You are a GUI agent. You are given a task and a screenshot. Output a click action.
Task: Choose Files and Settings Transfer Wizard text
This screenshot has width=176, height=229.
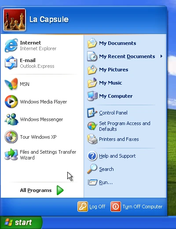[x=48, y=155]
